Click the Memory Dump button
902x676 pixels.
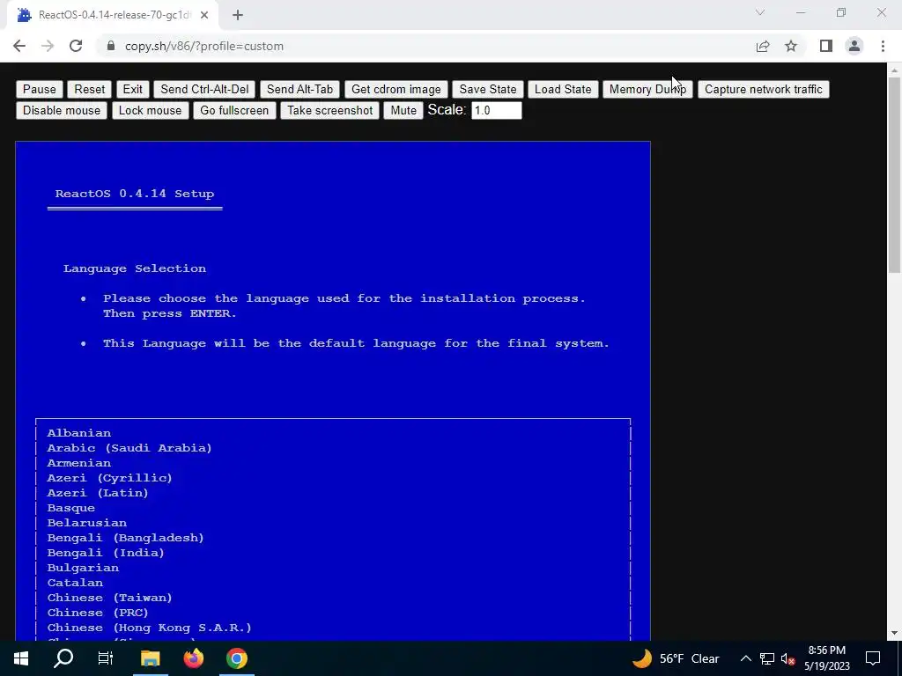647,89
